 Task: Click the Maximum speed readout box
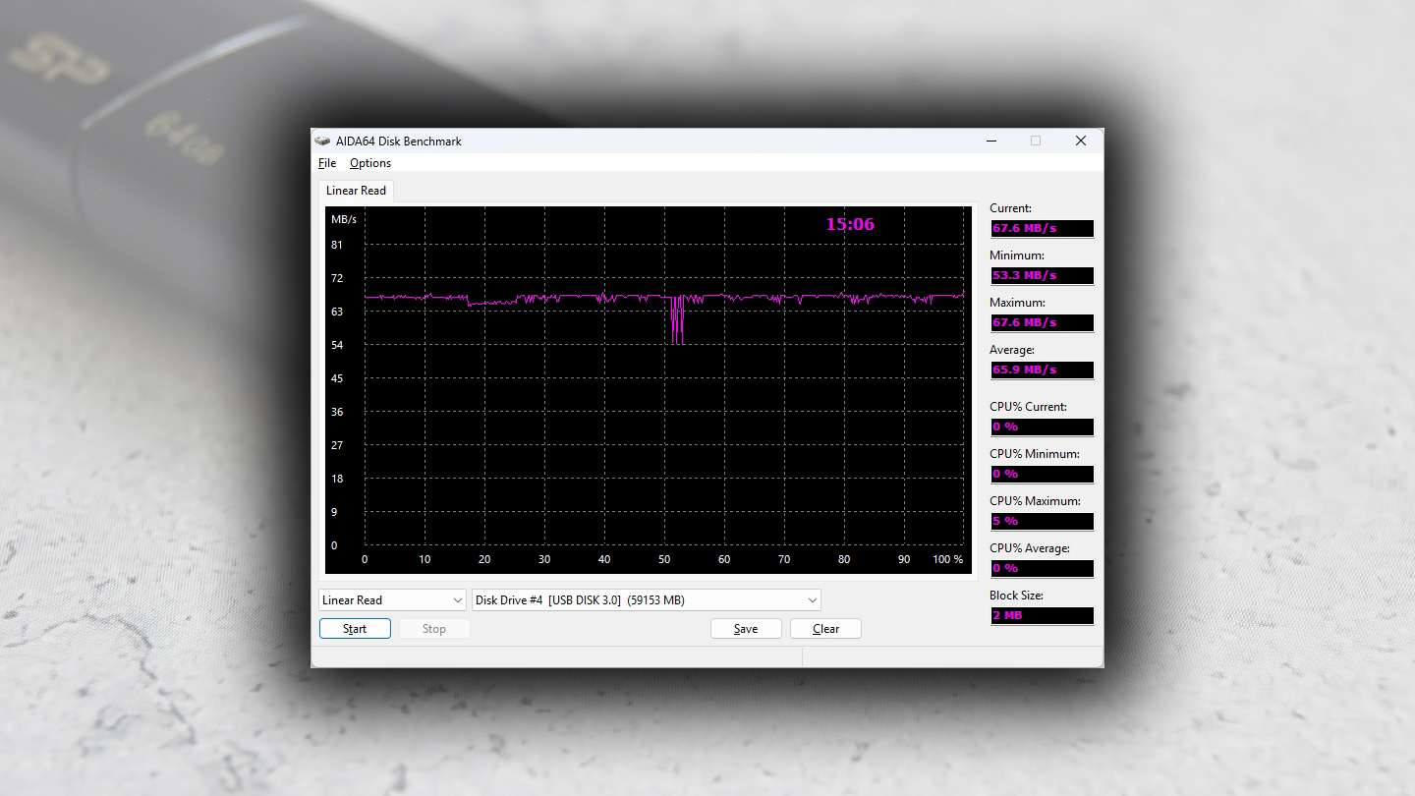coord(1042,323)
